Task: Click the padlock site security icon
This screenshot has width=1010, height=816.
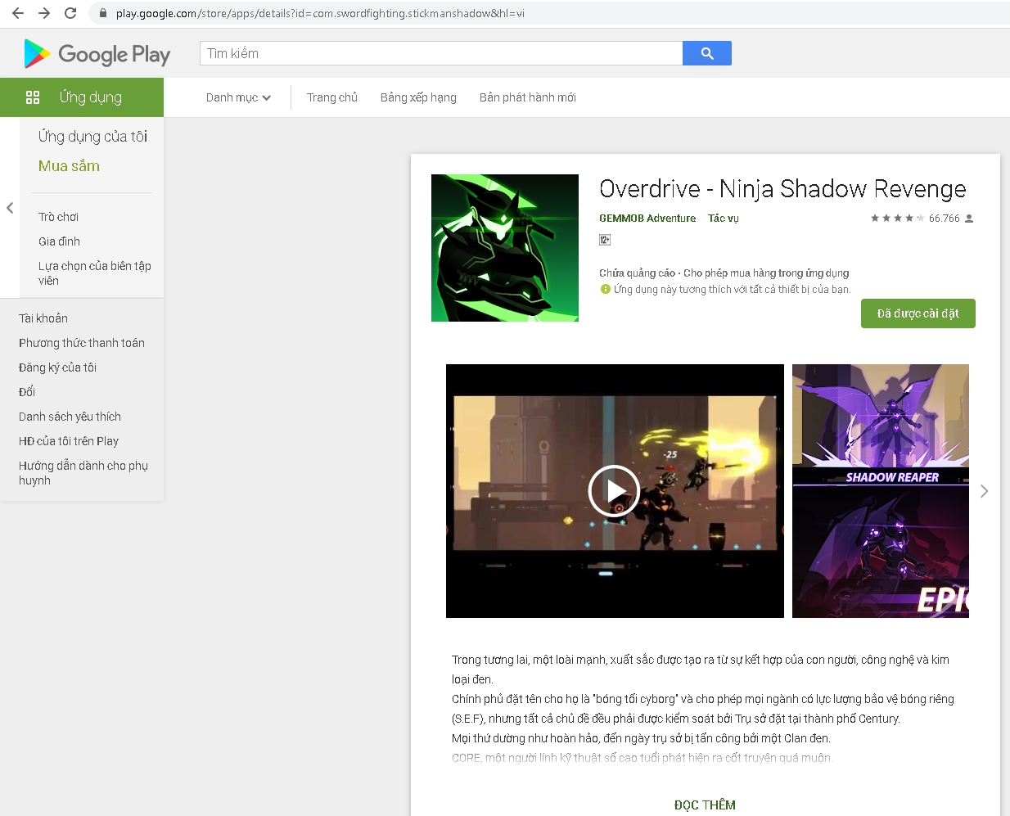Action: tap(103, 13)
